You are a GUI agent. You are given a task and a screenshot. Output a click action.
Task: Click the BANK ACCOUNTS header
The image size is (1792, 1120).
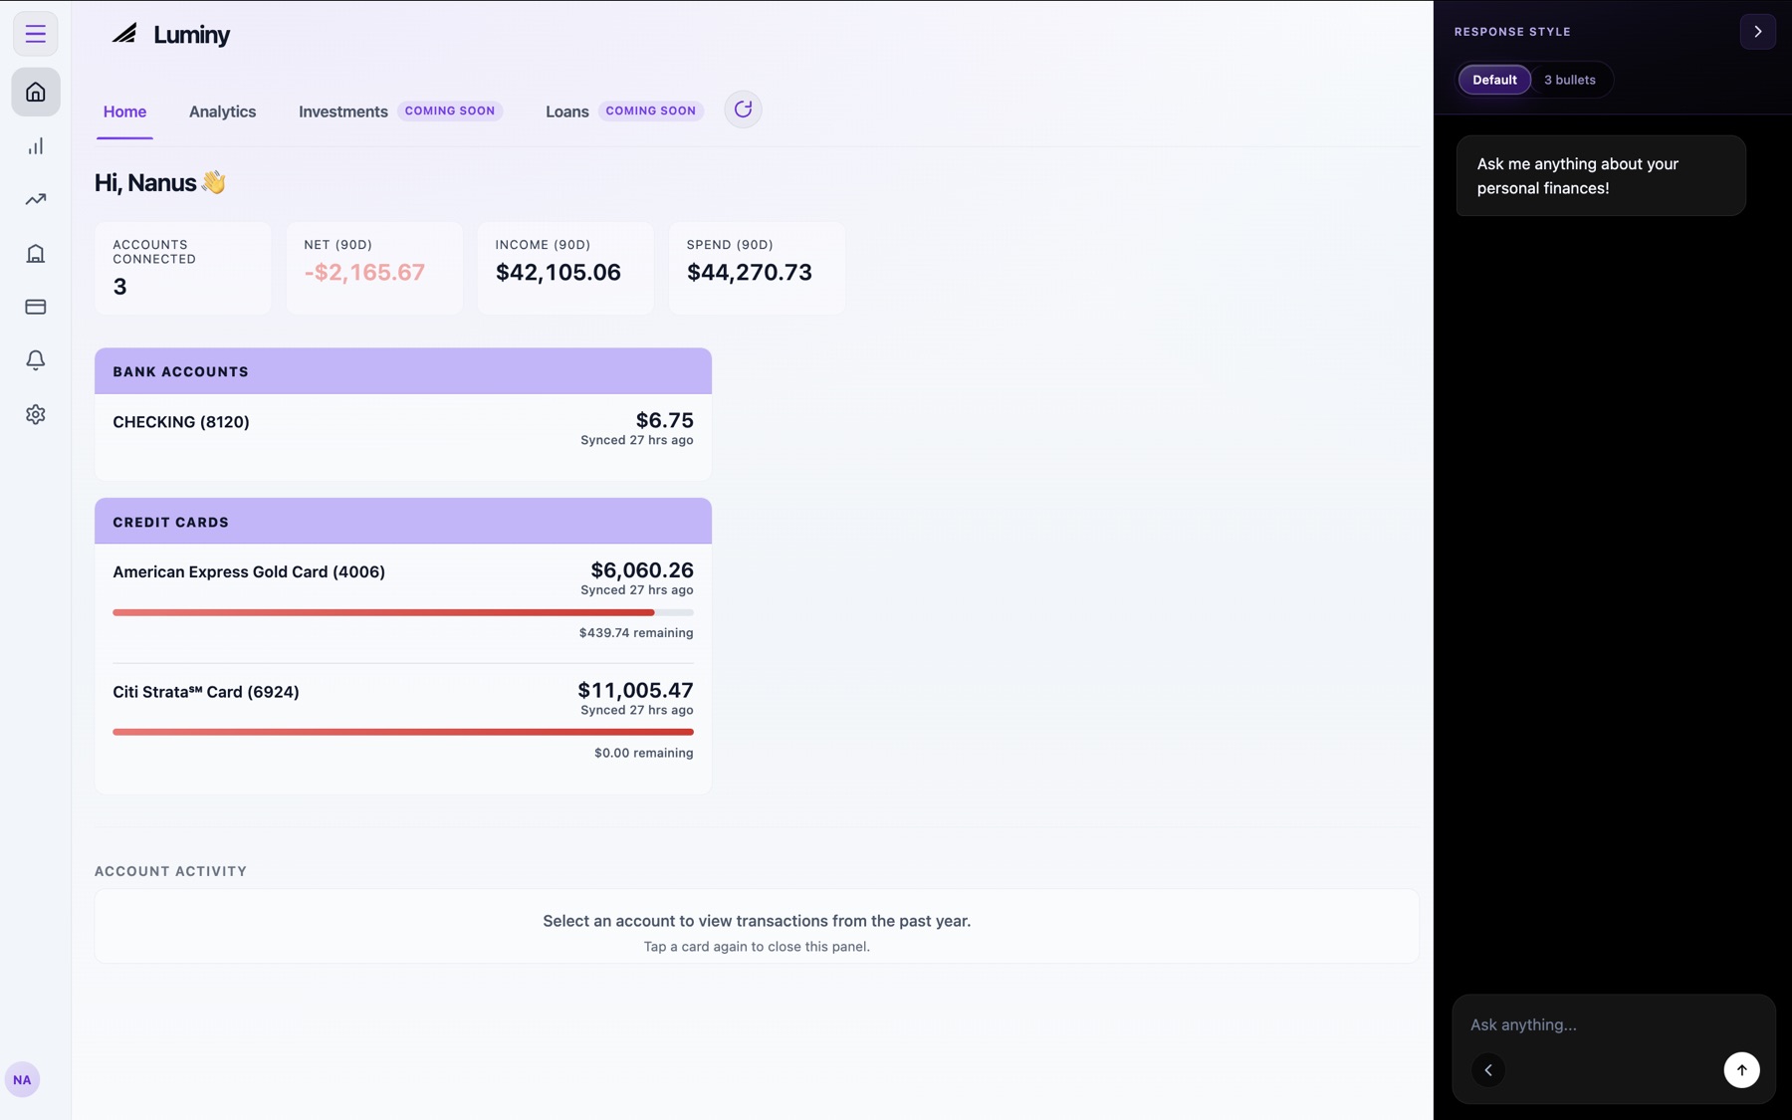402,371
